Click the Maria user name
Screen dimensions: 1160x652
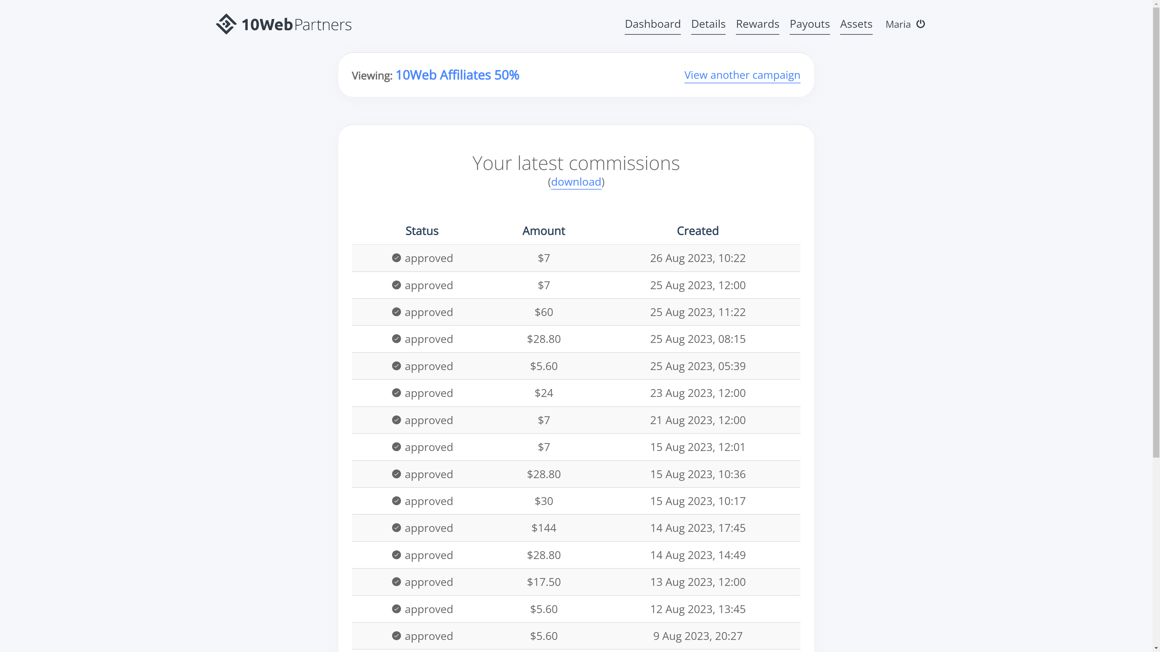[x=898, y=24]
